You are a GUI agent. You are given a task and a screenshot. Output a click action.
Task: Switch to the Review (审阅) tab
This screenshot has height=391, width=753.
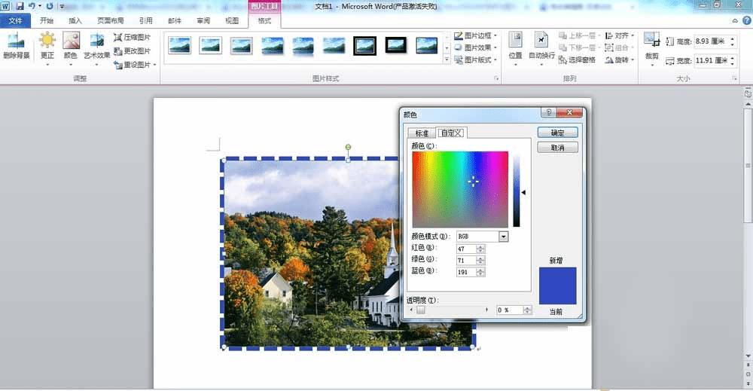203,20
